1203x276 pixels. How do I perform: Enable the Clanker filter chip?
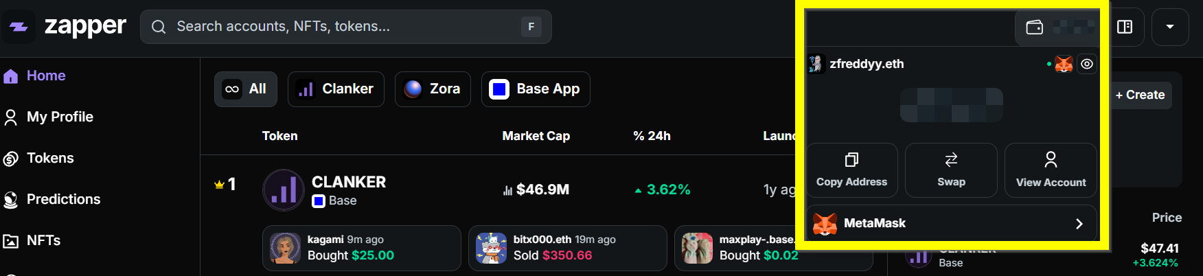click(336, 89)
